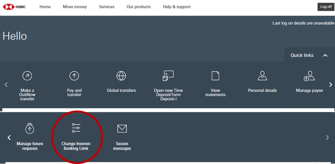The height and width of the screenshot is (164, 335).
Task: Click the HSBC logo
Action: coord(14,7)
